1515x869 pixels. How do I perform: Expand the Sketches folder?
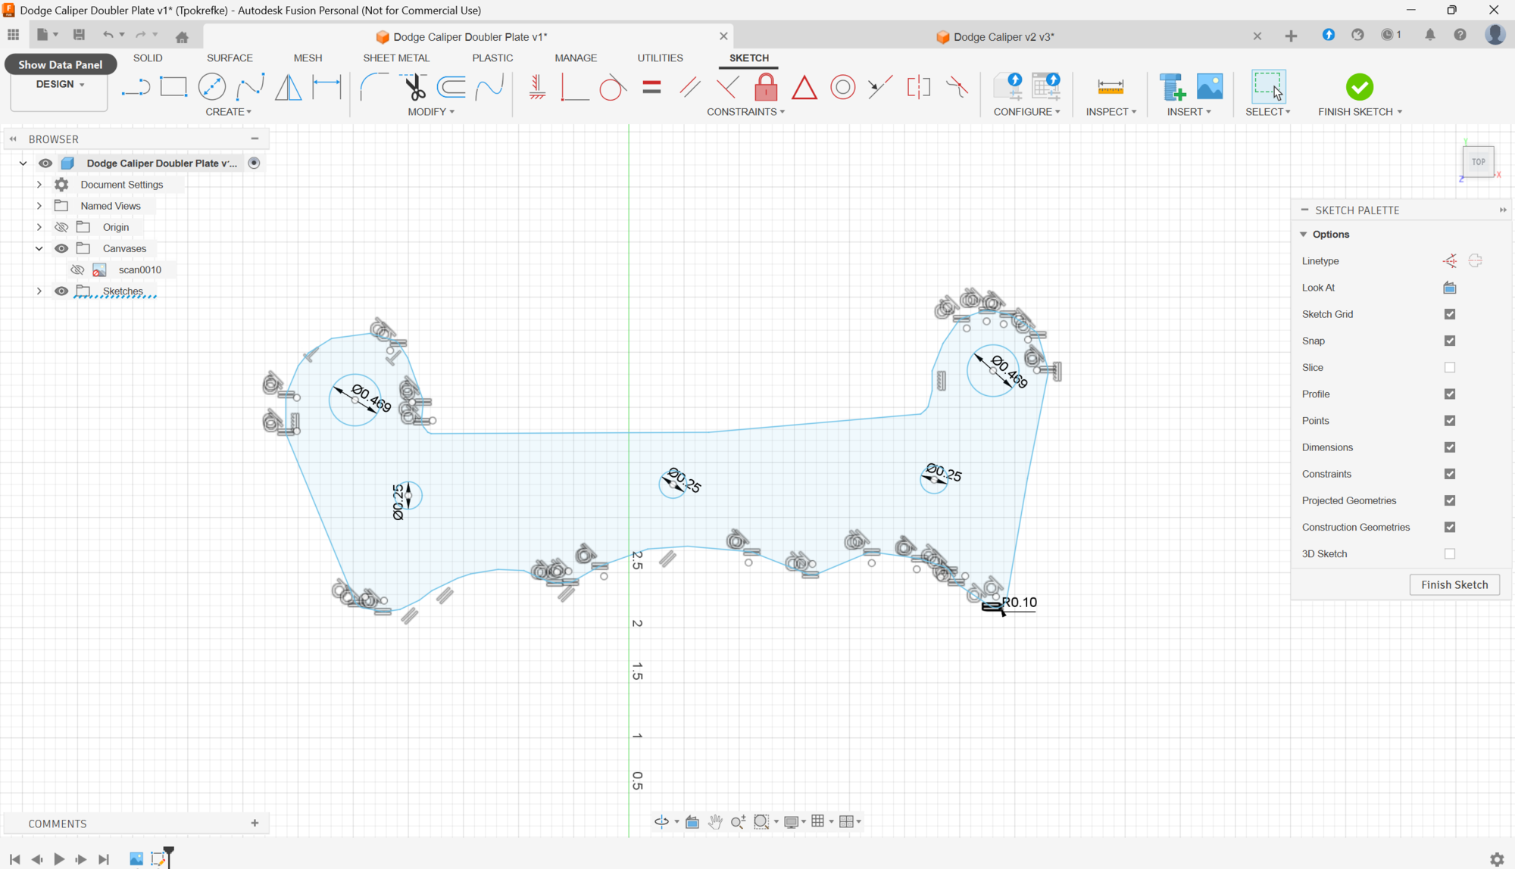click(x=39, y=291)
